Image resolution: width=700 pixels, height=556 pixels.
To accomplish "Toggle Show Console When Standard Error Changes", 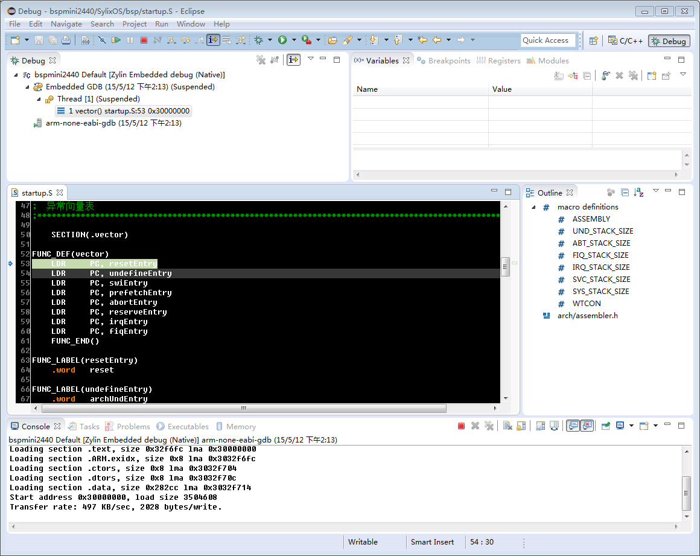I will coord(587,426).
